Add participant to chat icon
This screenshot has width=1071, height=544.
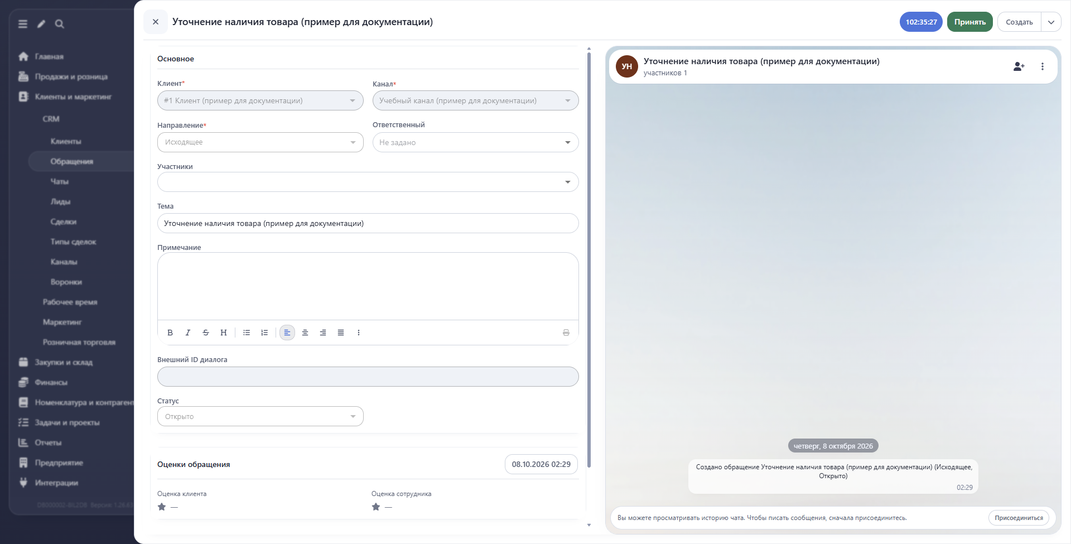tap(1019, 66)
